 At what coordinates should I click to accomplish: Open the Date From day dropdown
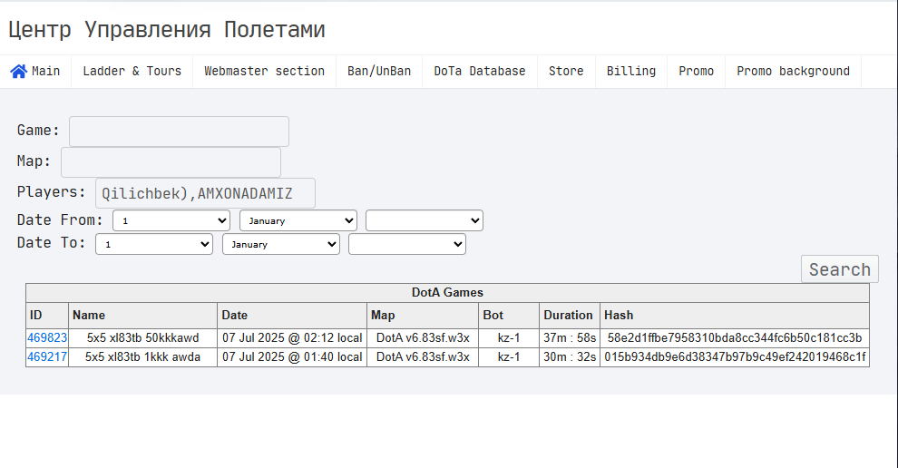[x=171, y=220]
